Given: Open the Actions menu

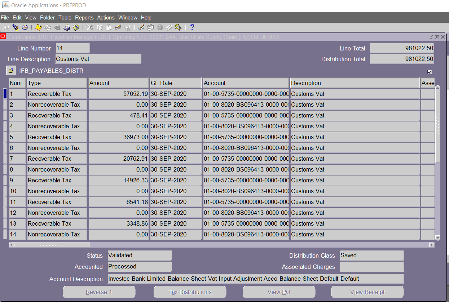Looking at the screenshot, I should point(106,18).
